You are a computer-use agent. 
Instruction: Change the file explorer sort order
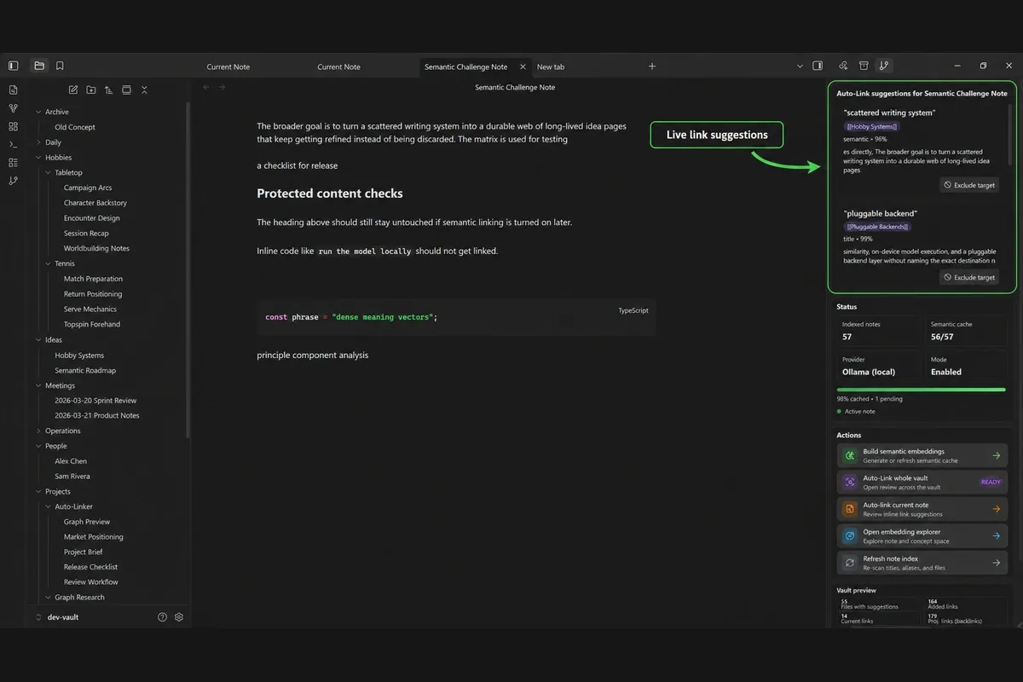click(108, 90)
